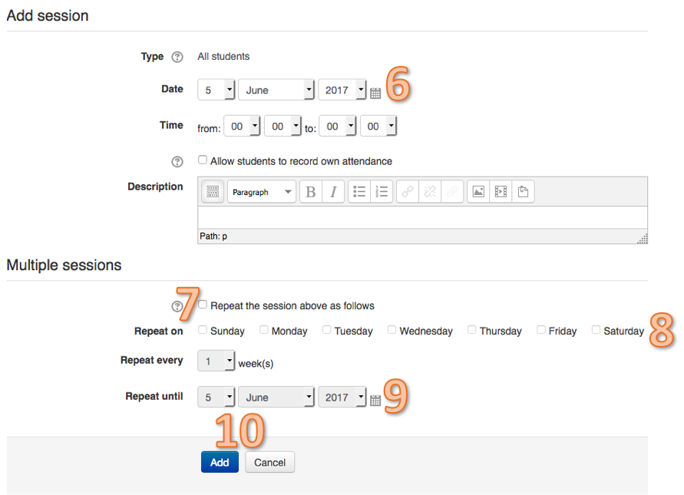Click the blue Add button

(x=220, y=462)
